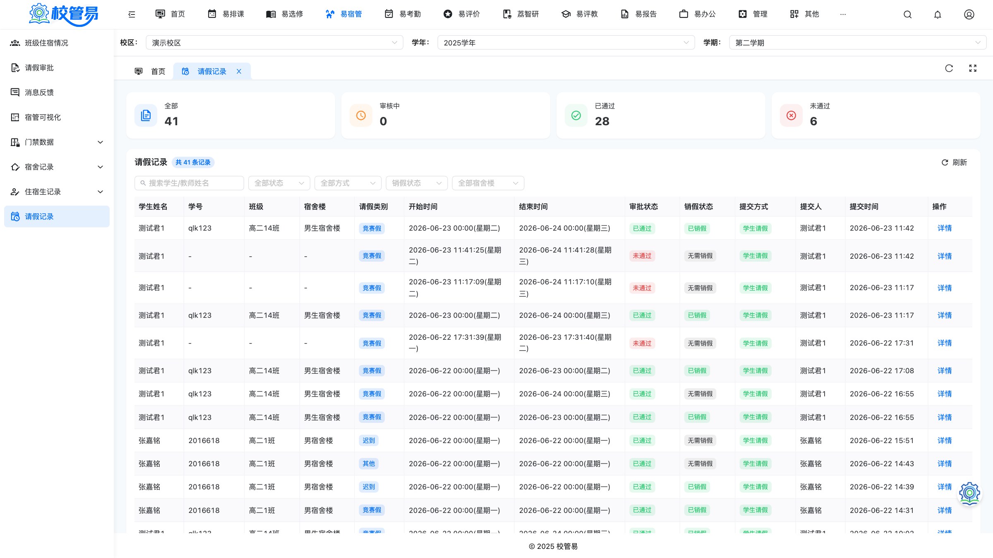993x558 pixels.
Task: Open 销假状态 filter dropdown
Action: point(417,183)
